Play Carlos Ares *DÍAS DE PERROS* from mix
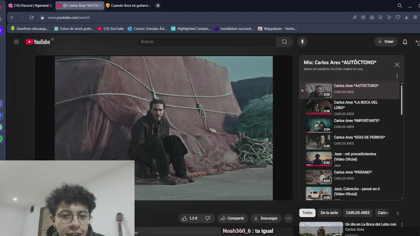Viewport: 420px width, 236px height. (350, 141)
